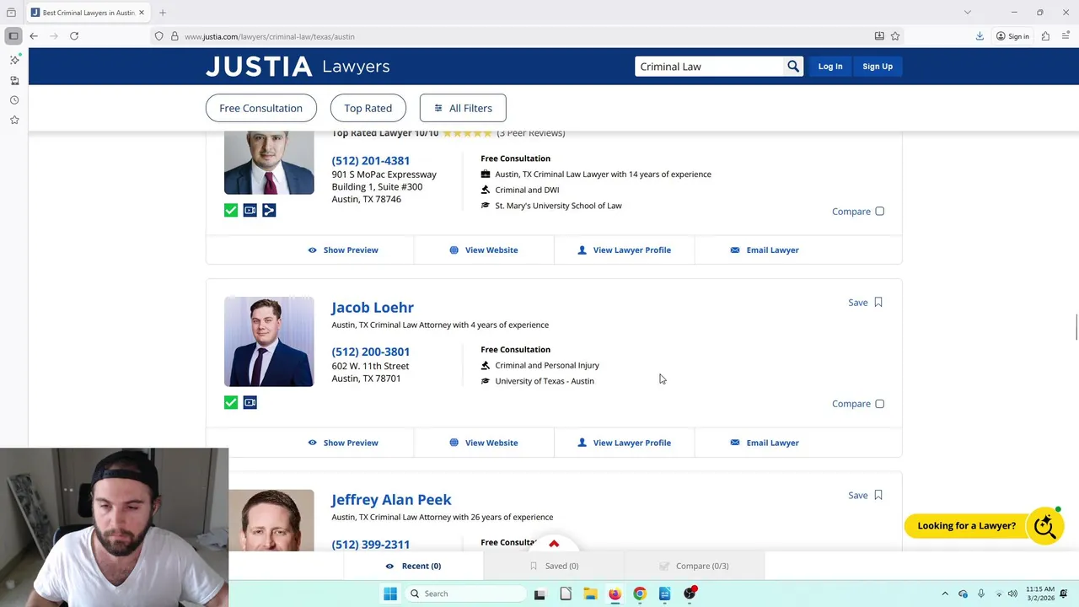The width and height of the screenshot is (1079, 607).
Task: Click the red up-arrow back to top icon
Action: (x=554, y=544)
